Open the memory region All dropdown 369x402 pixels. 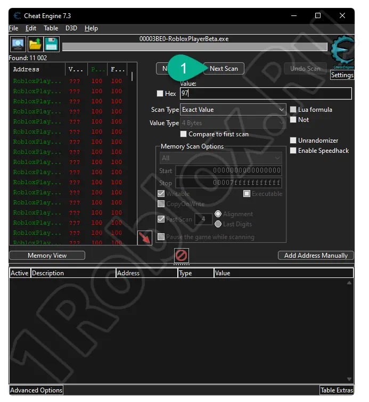tap(221, 158)
